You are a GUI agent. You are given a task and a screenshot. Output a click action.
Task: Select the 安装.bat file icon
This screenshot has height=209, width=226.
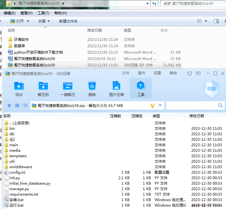6,200
